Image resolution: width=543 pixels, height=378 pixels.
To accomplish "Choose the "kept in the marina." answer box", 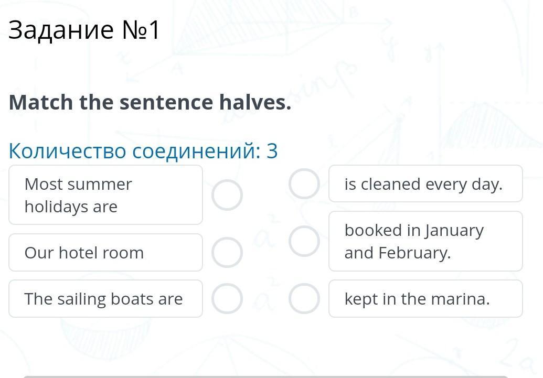I will coord(425,299).
